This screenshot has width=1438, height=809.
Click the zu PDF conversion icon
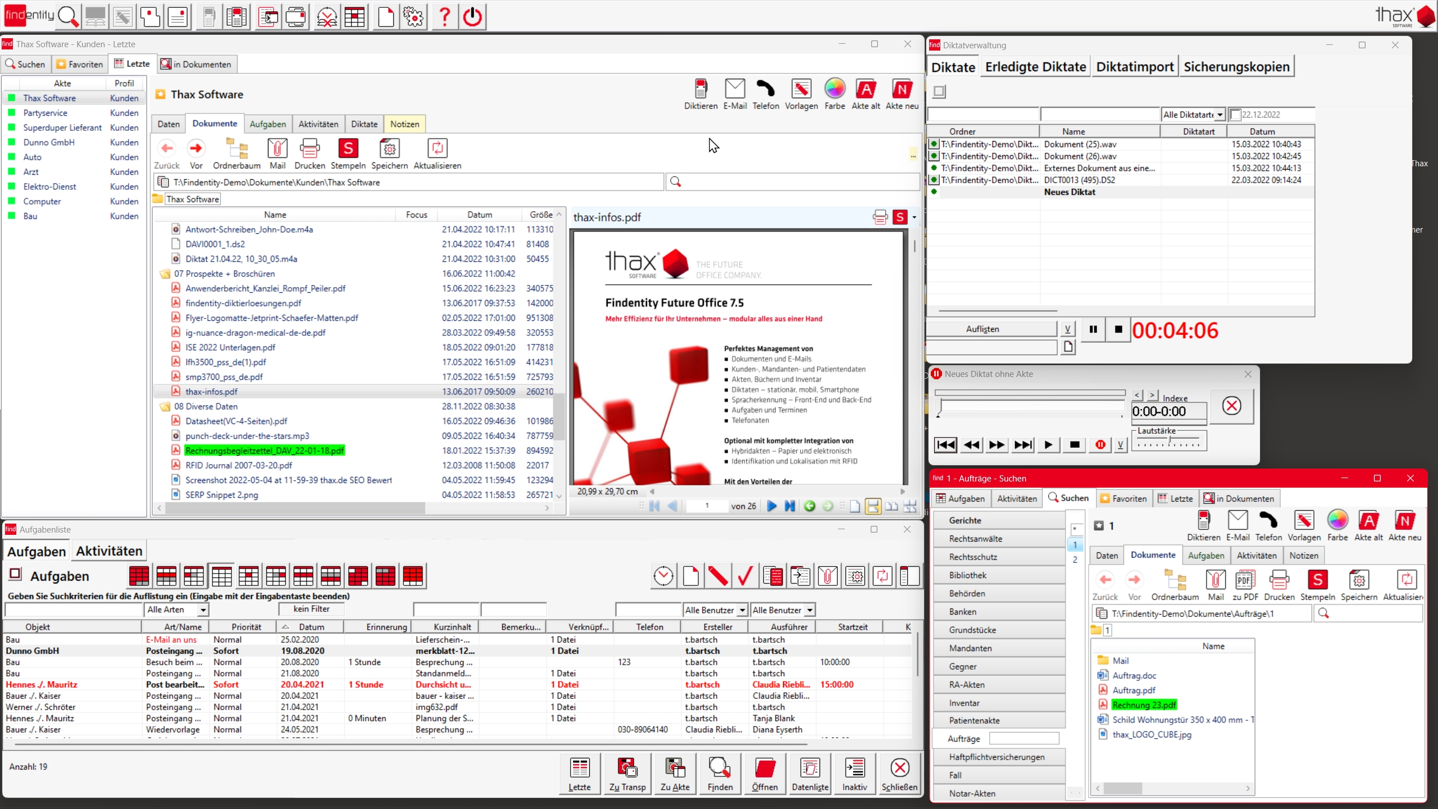coord(1245,580)
